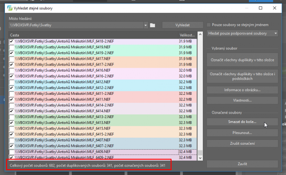This screenshot has width=286, height=175.
Task: Sort list by the Cesta column header
Action: (x=93, y=35)
